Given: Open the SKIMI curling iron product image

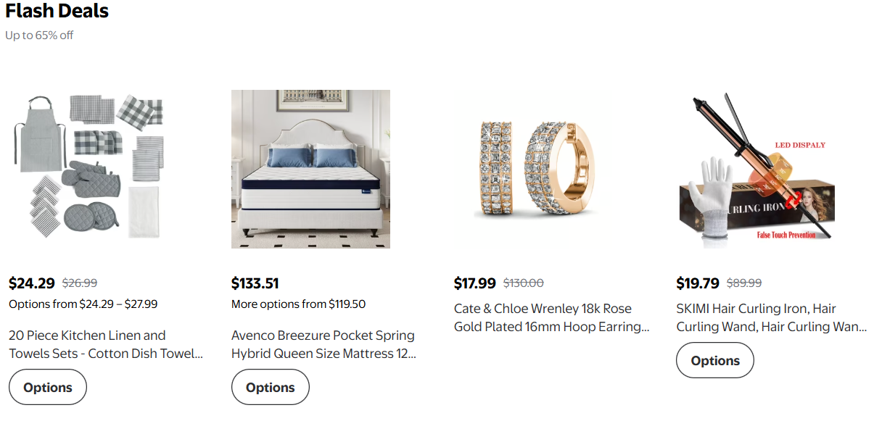Looking at the screenshot, I should point(756,169).
